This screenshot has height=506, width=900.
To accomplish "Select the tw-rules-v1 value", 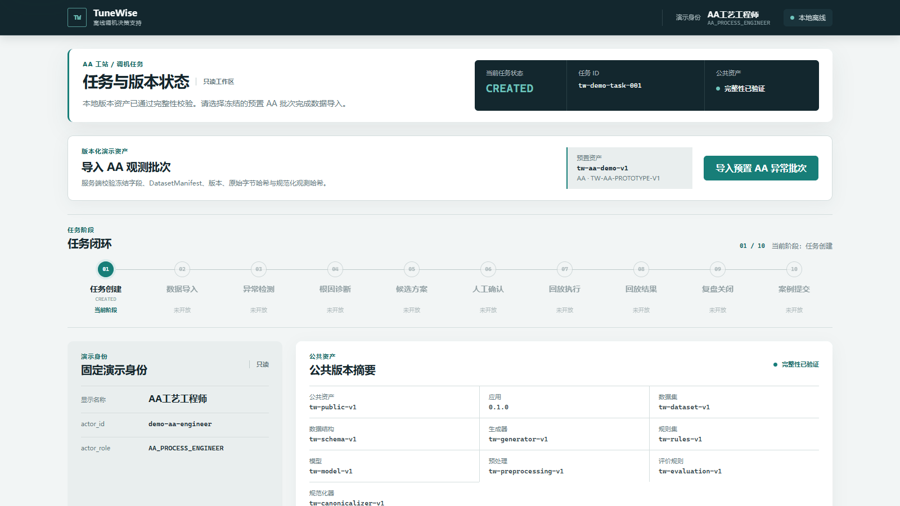I will coord(680,439).
